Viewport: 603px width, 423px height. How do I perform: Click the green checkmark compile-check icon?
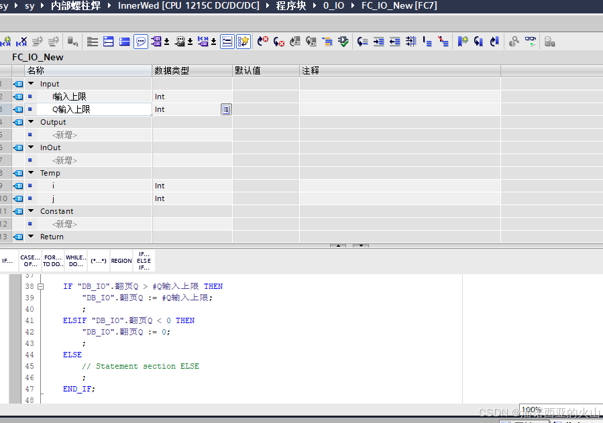click(343, 42)
